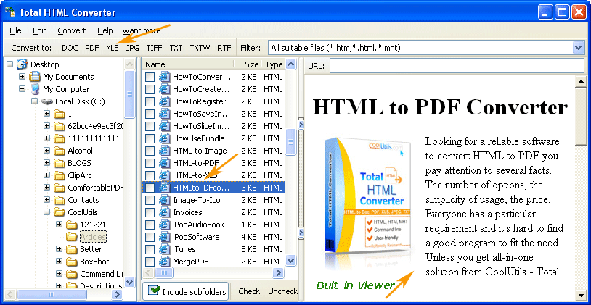The height and width of the screenshot is (305, 591).
Task: Select the Articles folder icon
Action: (x=72, y=237)
